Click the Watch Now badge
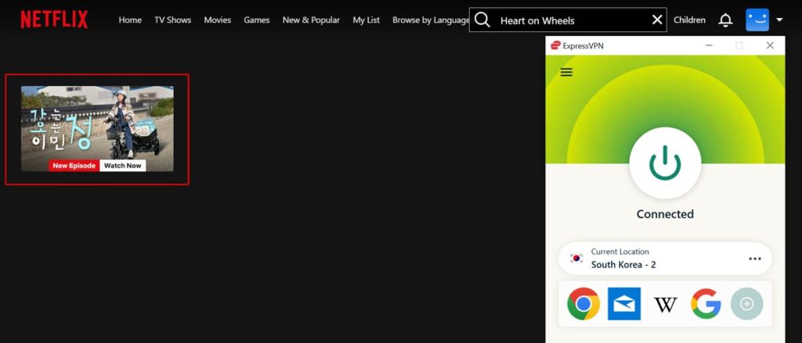802x343 pixels. pos(123,166)
